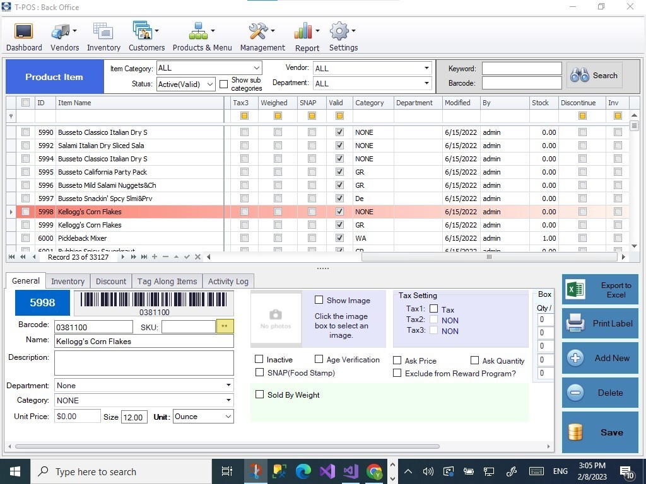This screenshot has width=646, height=484.
Task: Click the yellow SKU generate button
Action: click(x=225, y=326)
